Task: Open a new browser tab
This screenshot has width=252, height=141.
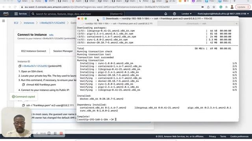Action: click(235, 1)
